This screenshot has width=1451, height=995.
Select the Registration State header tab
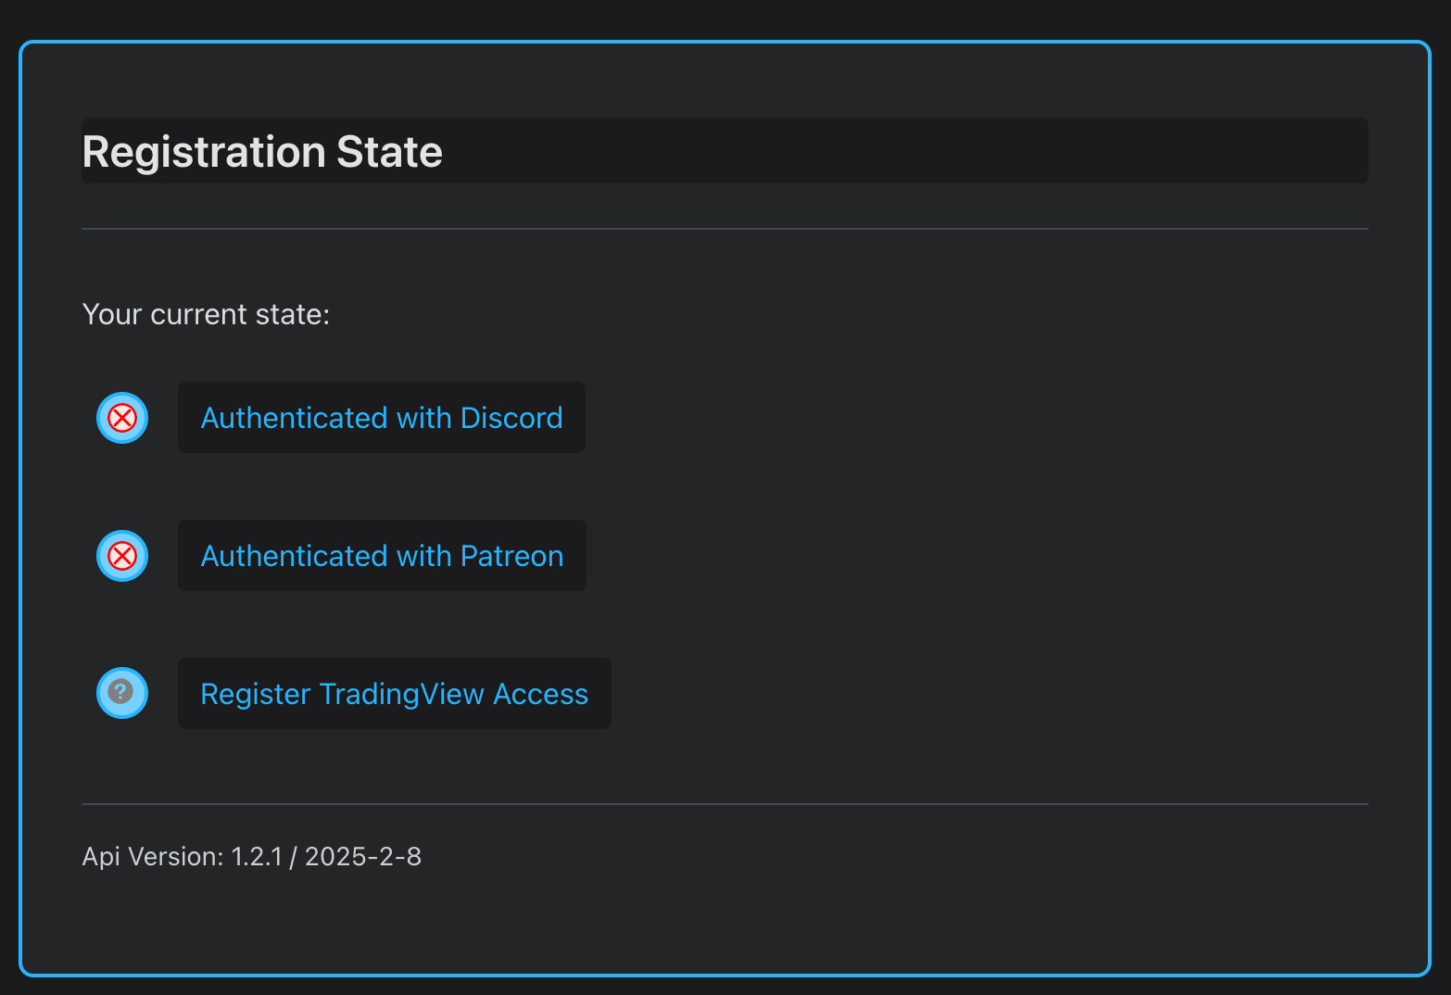click(262, 150)
